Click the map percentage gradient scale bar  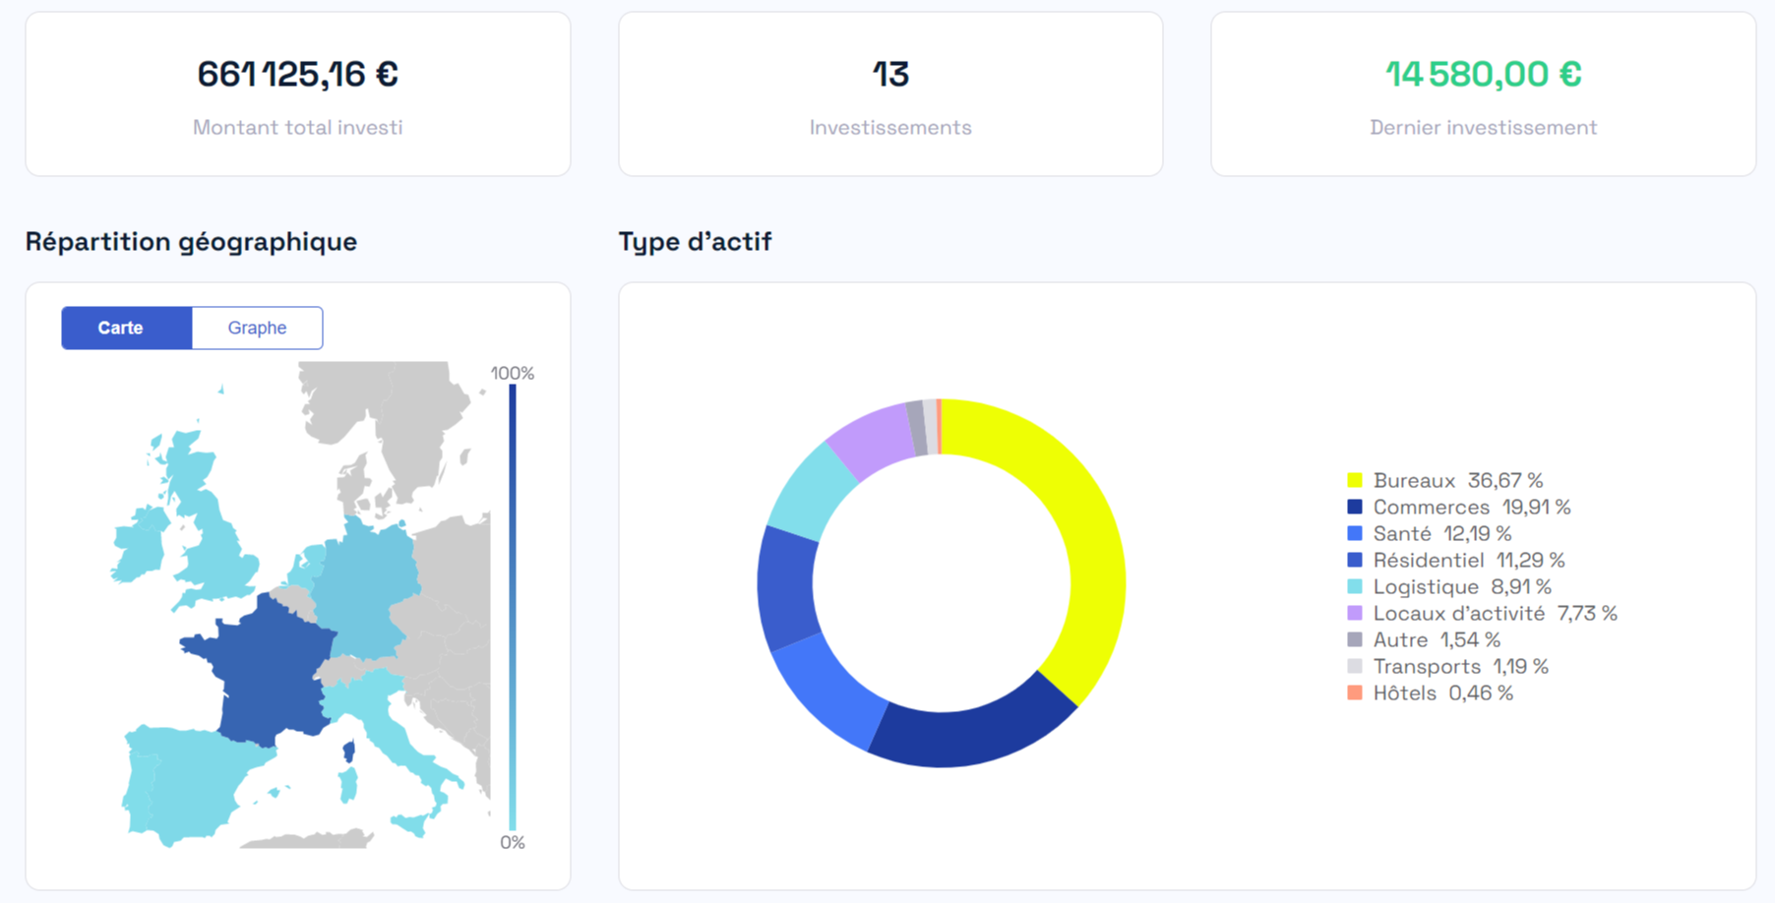(513, 607)
